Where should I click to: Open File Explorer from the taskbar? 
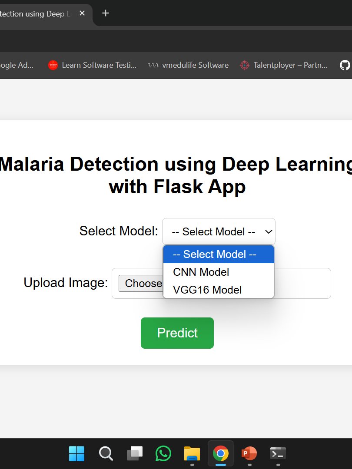click(192, 453)
